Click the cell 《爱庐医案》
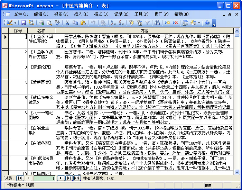This screenshot has height=190, width=242. pyautogui.click(x=41, y=87)
